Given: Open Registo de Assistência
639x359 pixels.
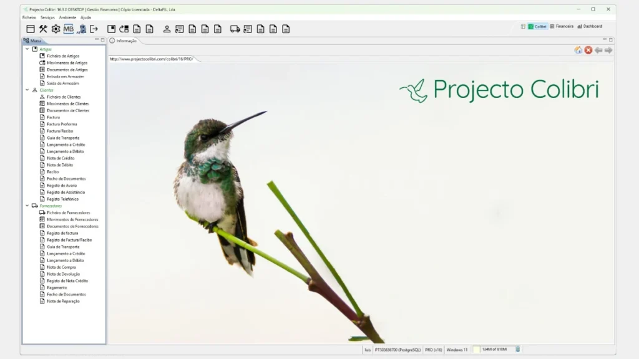Looking at the screenshot, I should click(x=66, y=192).
